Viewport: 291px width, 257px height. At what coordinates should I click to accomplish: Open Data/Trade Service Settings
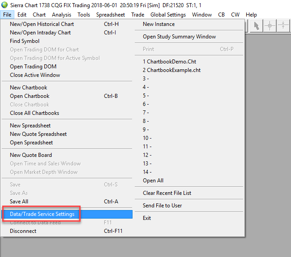click(42, 214)
